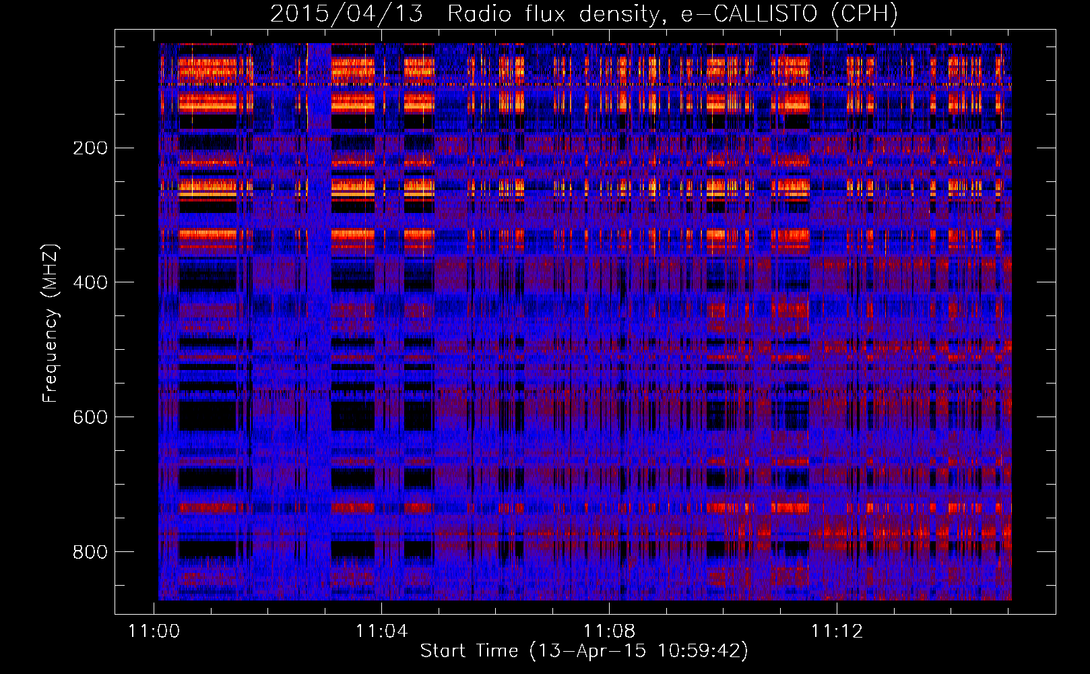Click the plot title "Radio flux density, e-CALLISTO (CPH)"

(672, 14)
